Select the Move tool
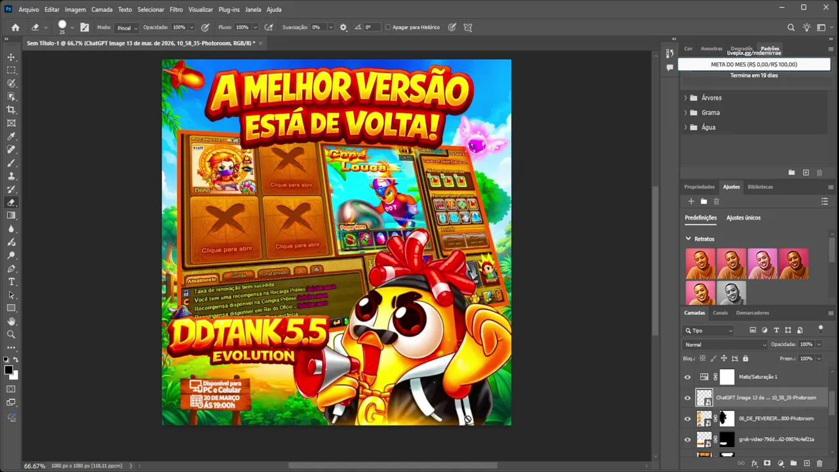This screenshot has height=472, width=839. coord(11,57)
